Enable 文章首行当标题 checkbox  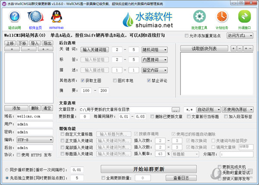(x=189, y=116)
